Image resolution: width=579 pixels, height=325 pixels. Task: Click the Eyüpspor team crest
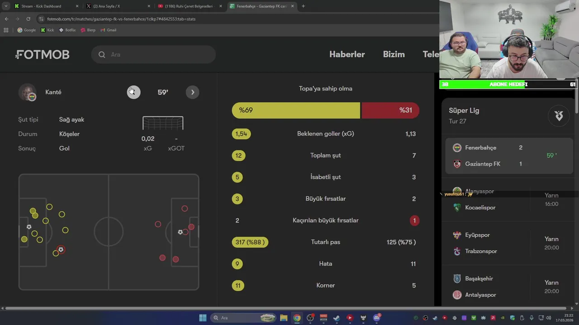(457, 235)
